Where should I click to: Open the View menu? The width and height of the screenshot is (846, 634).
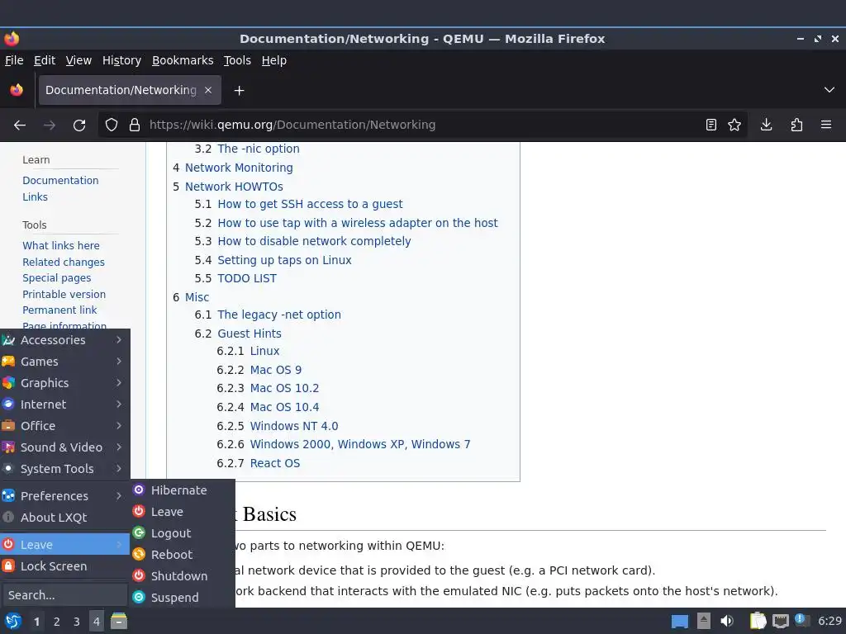pos(78,60)
